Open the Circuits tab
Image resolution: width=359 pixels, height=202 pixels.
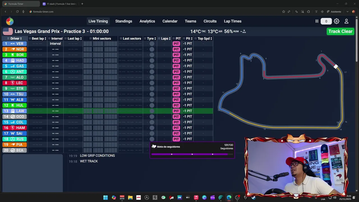pyautogui.click(x=210, y=21)
